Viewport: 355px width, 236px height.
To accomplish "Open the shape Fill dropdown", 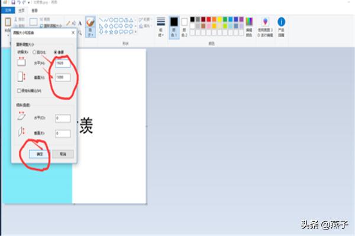I will pyautogui.click(x=146, y=26).
